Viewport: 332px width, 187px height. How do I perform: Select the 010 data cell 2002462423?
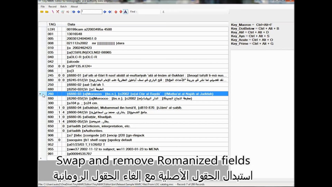[147, 48]
